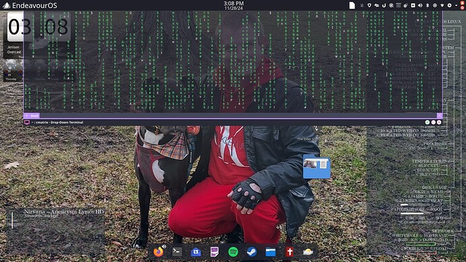Click the muted notifications bell icon
Screen dimensions: 466x262
(362, 5)
